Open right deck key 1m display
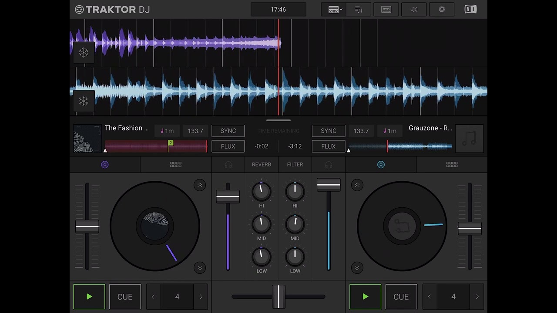This screenshot has height=313, width=557. [x=389, y=131]
